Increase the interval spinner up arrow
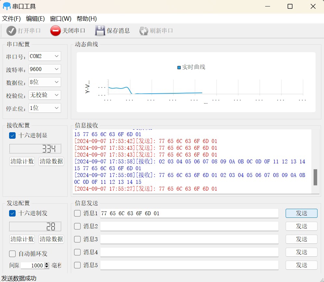 [47, 264]
